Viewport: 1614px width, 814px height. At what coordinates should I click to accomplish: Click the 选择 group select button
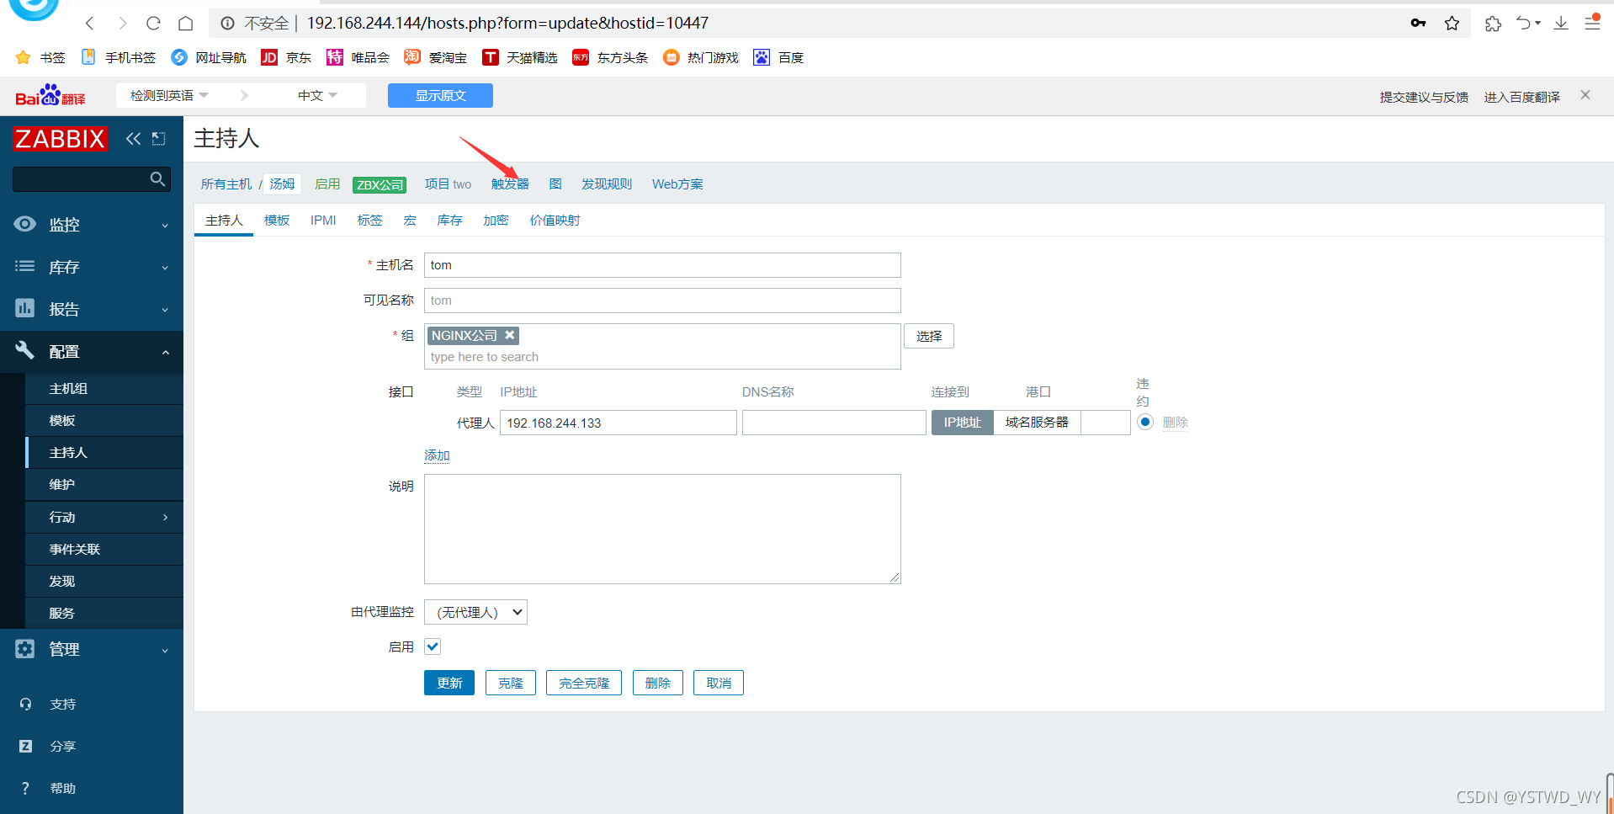pyautogui.click(x=929, y=336)
